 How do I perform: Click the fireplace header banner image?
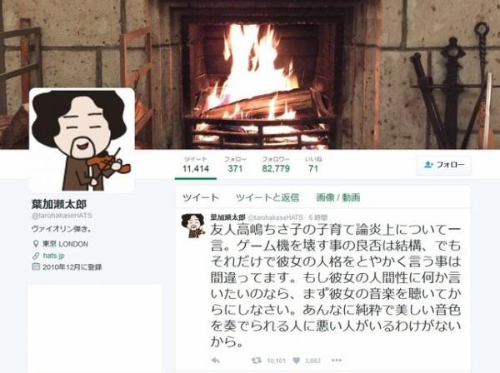point(250,75)
